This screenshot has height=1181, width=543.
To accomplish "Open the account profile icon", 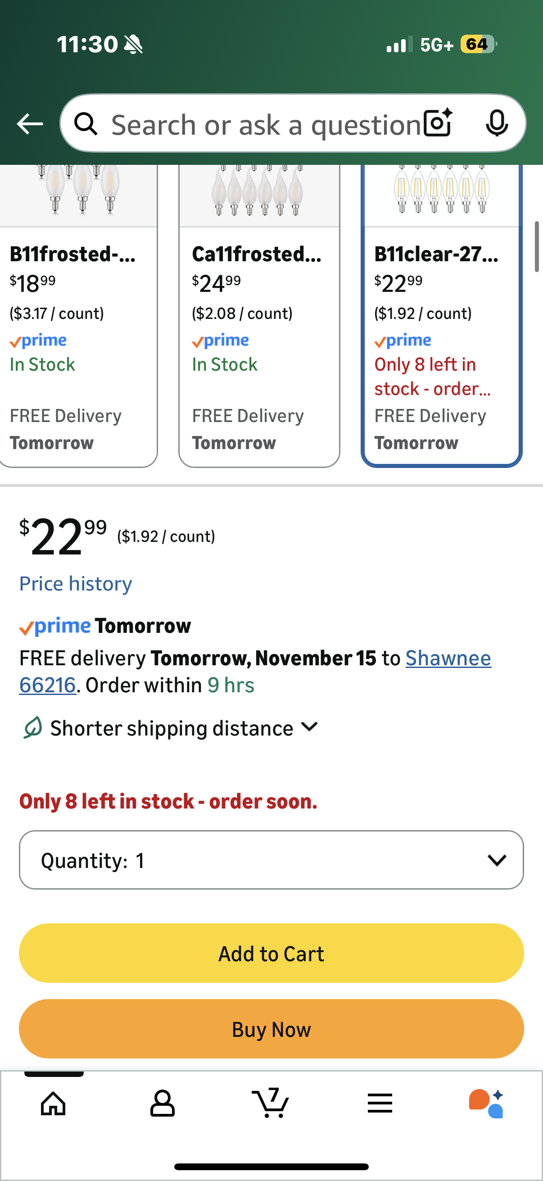I will [162, 1103].
